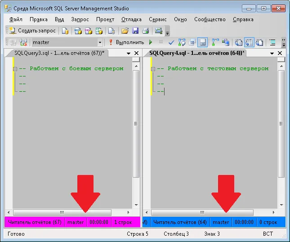Close the SQLQuery4.sql document
This screenshot has height=242, width=290.
click(280, 53)
